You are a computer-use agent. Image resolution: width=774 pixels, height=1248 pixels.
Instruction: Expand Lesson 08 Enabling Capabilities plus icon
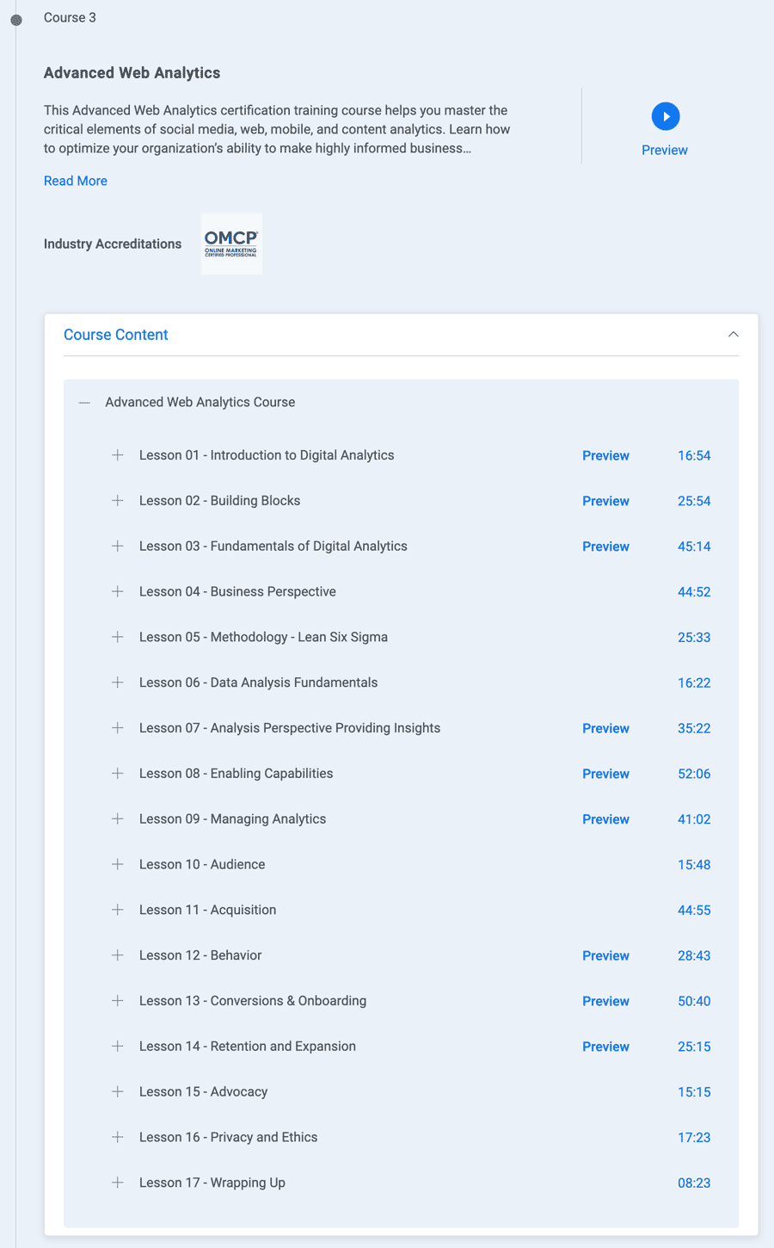pyautogui.click(x=118, y=774)
